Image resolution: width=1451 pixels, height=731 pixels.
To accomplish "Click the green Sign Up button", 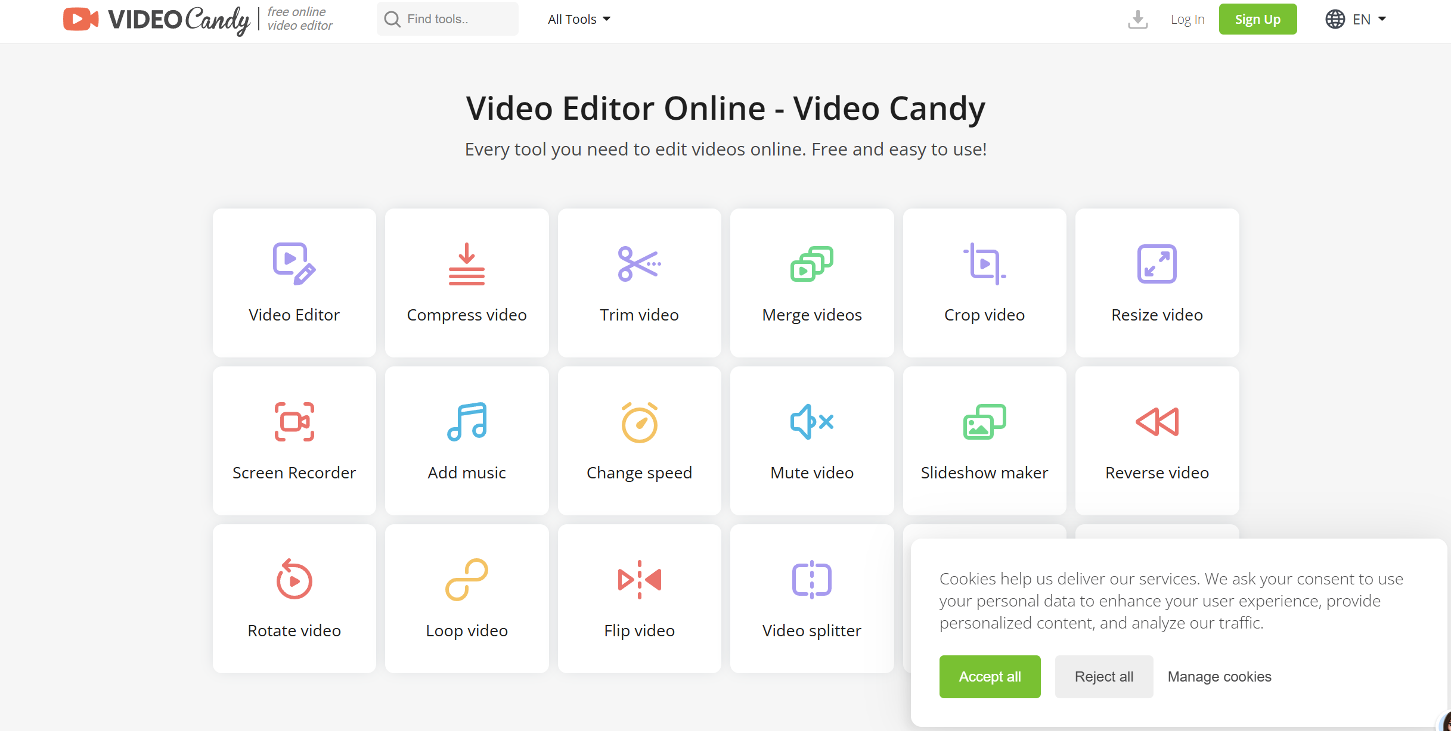I will click(x=1258, y=19).
